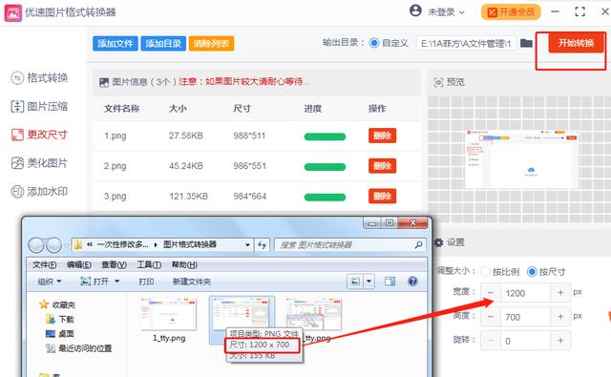611x377 pixels.
Task: Open the 格式转换 sidebar tool
Action: 39,78
